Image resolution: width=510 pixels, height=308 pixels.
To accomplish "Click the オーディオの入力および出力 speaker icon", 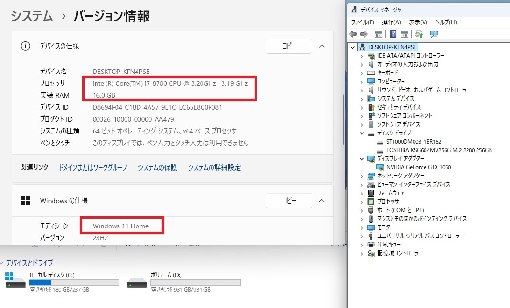I will click(x=371, y=64).
